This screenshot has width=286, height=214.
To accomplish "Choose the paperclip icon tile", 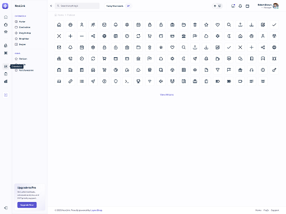I will click(70, 81).
